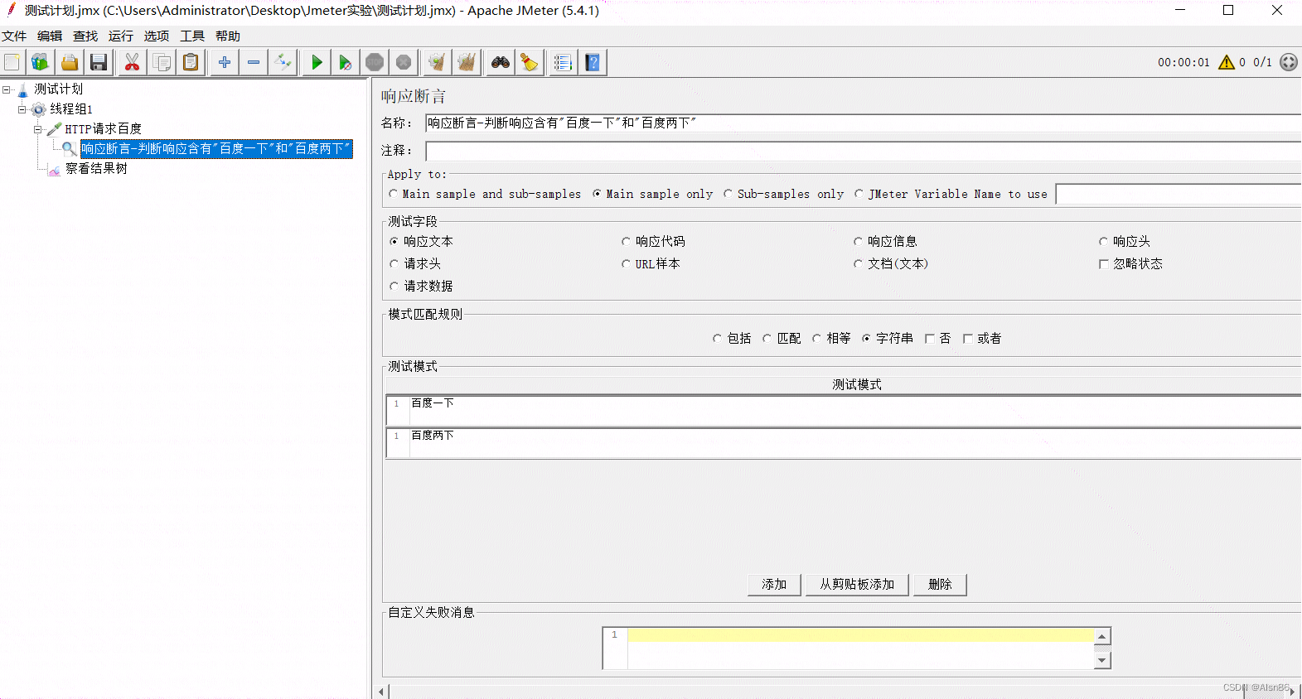Screen dimensions: 1302x699
Task: Collapse the HTTP请求百度 tree node
Action: pyautogui.click(x=38, y=129)
